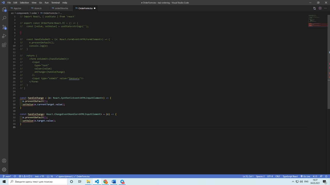Open TypeScript React language mode selector

290,177
